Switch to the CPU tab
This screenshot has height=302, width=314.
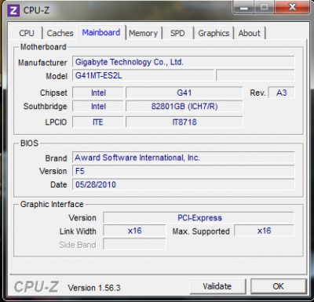click(x=27, y=33)
